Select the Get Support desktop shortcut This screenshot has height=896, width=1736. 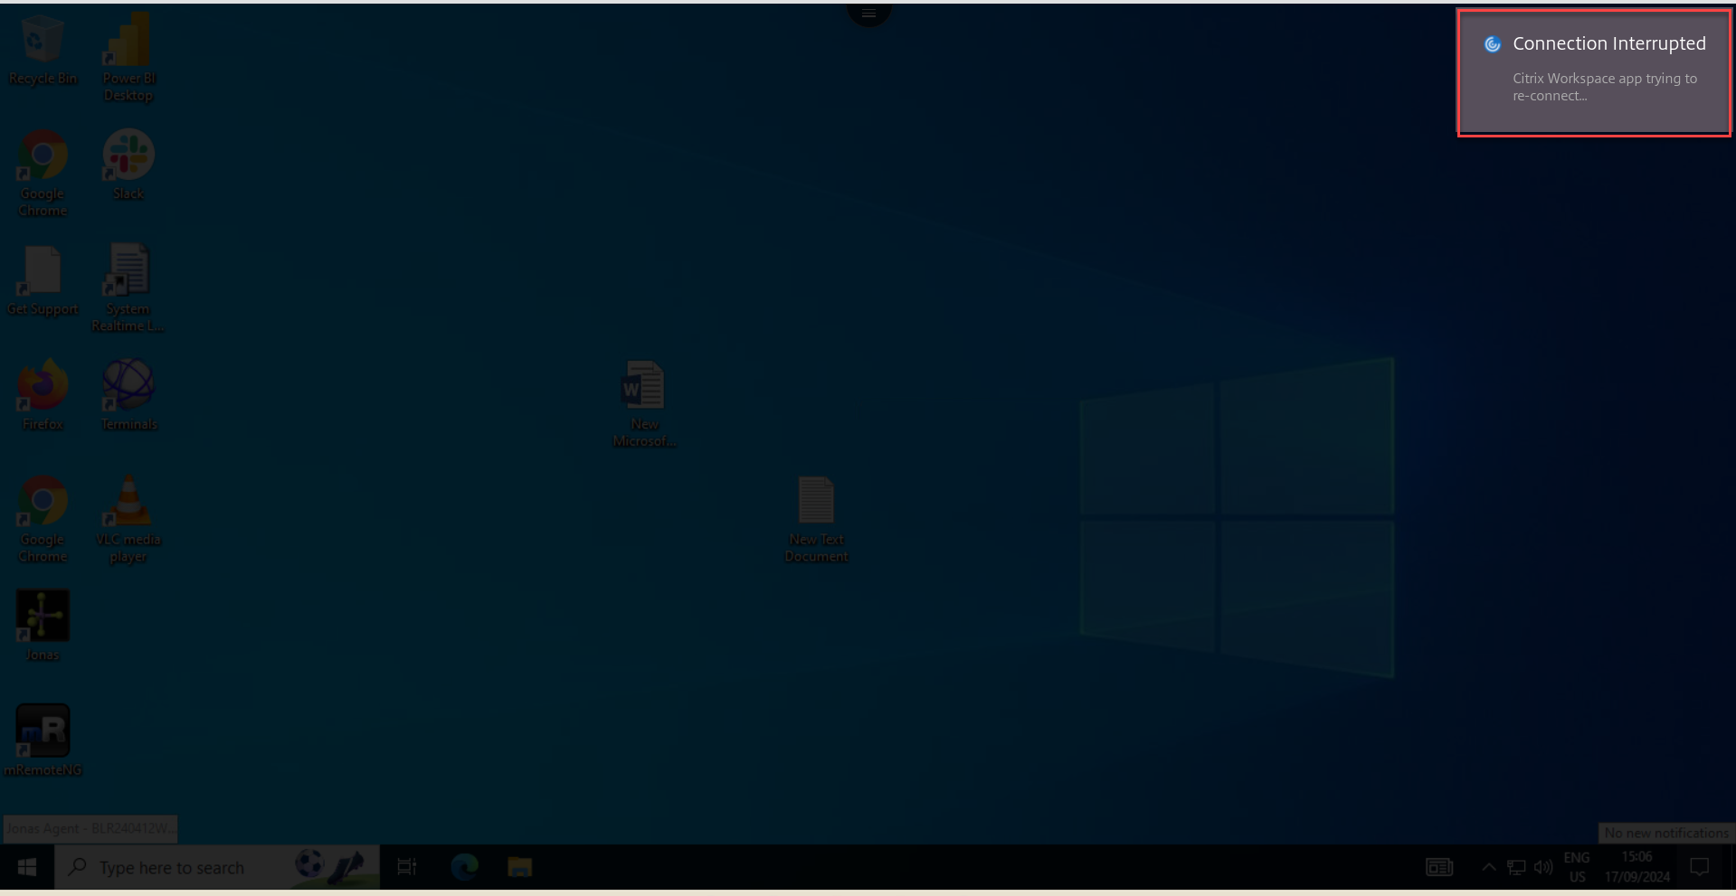pos(43,280)
